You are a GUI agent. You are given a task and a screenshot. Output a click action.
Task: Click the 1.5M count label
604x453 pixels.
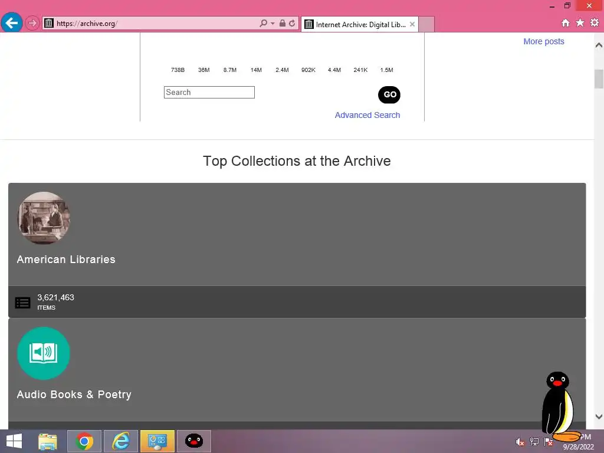coord(387,70)
